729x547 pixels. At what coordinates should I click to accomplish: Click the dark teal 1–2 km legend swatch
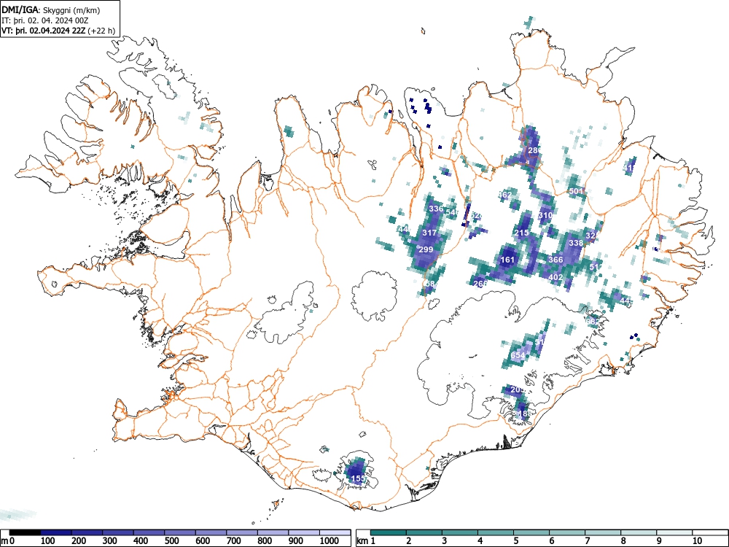click(389, 532)
